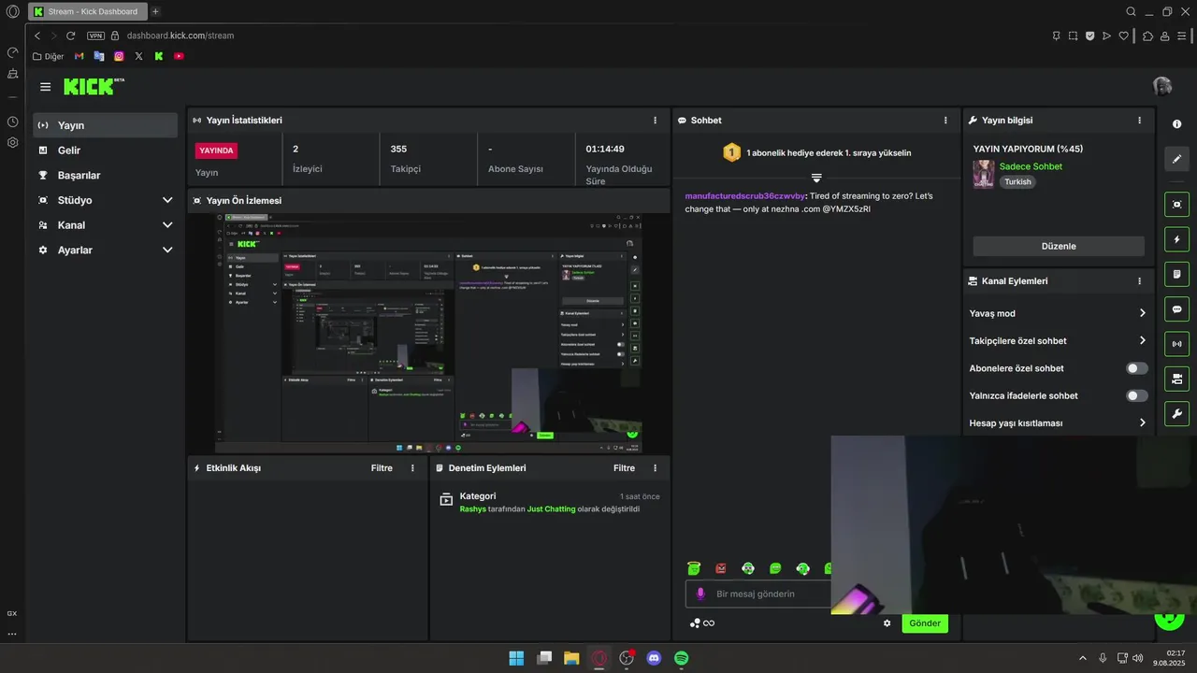Screen dimensions: 1197x673
Task: Click the Düzenle button
Action: pyautogui.click(x=1059, y=247)
